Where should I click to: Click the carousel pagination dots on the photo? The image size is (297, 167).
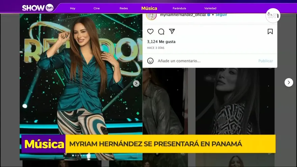pyautogui.click(x=81, y=156)
